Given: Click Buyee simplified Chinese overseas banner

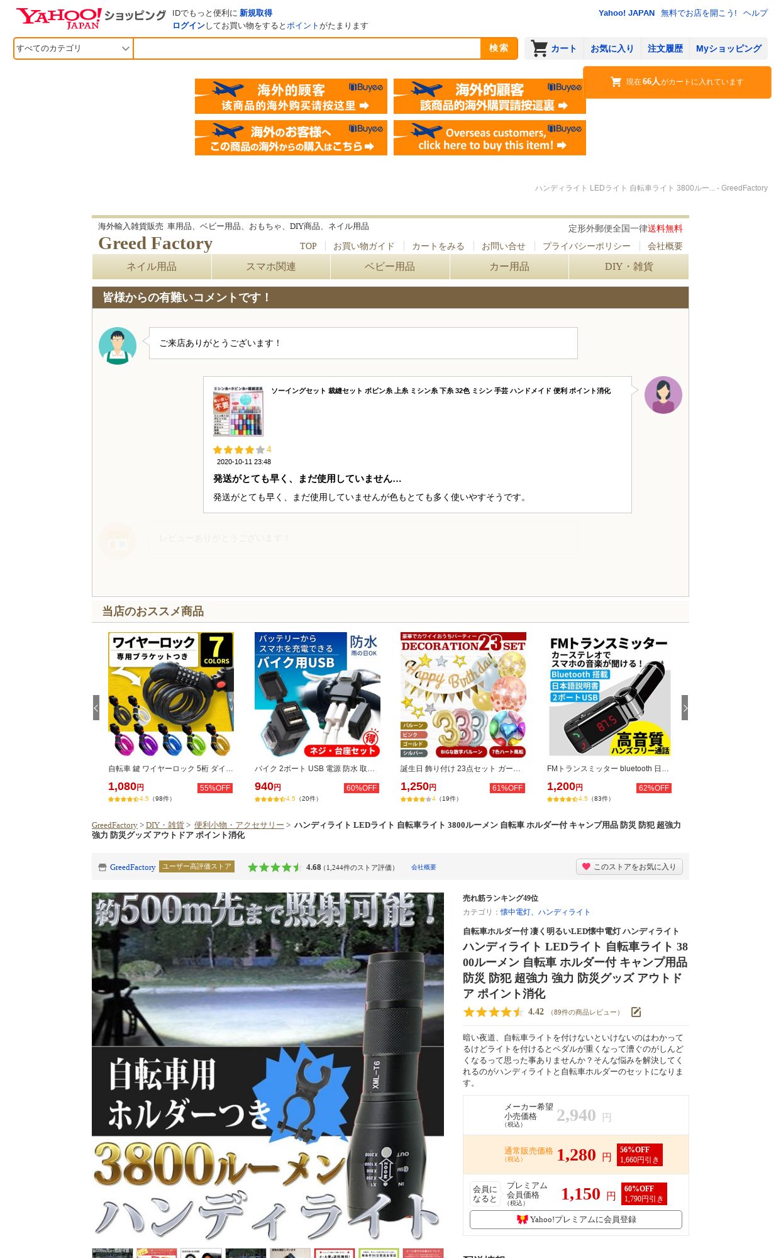Looking at the screenshot, I should click(x=291, y=96).
